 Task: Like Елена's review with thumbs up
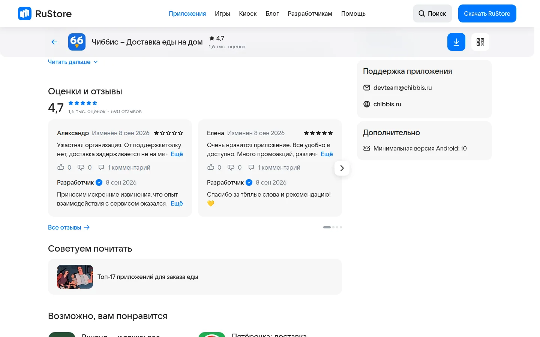point(211,167)
